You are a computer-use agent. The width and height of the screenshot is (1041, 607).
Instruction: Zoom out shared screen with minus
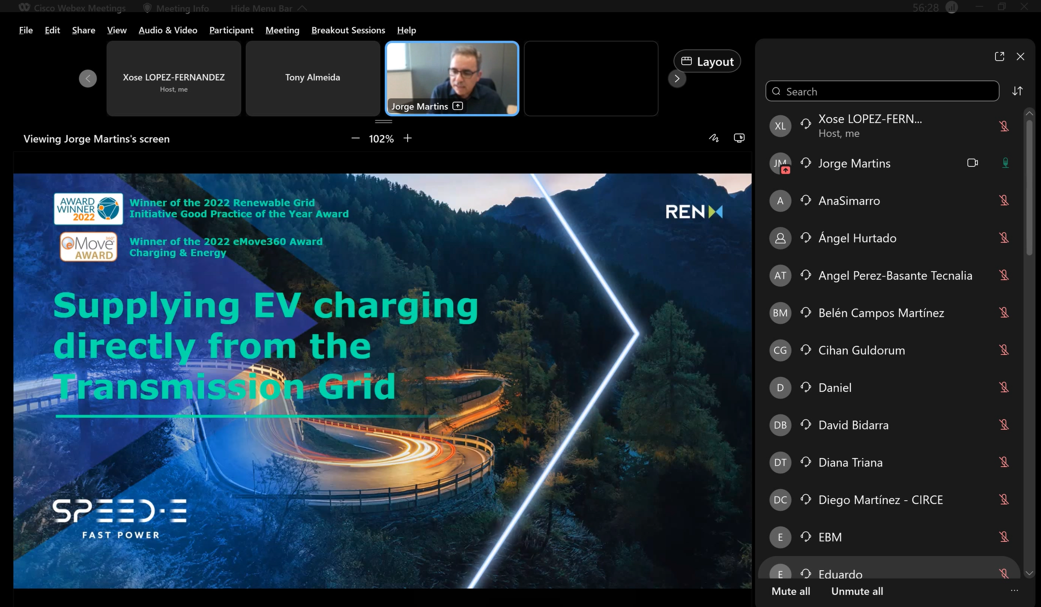(x=356, y=138)
